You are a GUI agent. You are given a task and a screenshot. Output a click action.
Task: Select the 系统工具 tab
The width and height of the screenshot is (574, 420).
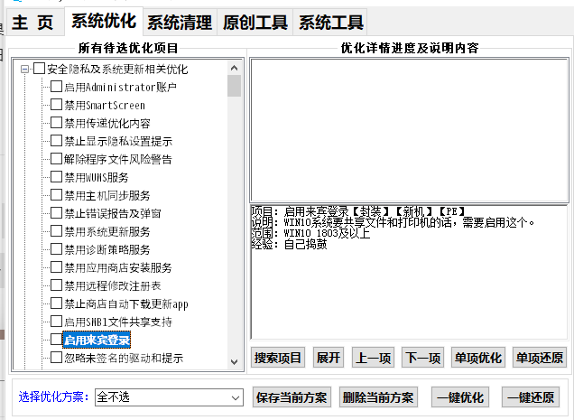(331, 22)
